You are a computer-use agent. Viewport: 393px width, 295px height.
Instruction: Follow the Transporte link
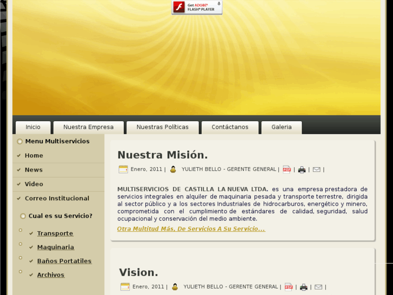[55, 233]
